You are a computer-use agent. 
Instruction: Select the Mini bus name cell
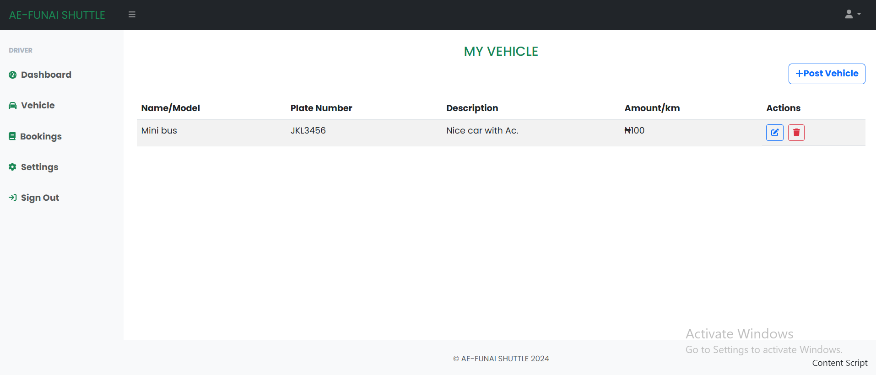point(159,131)
